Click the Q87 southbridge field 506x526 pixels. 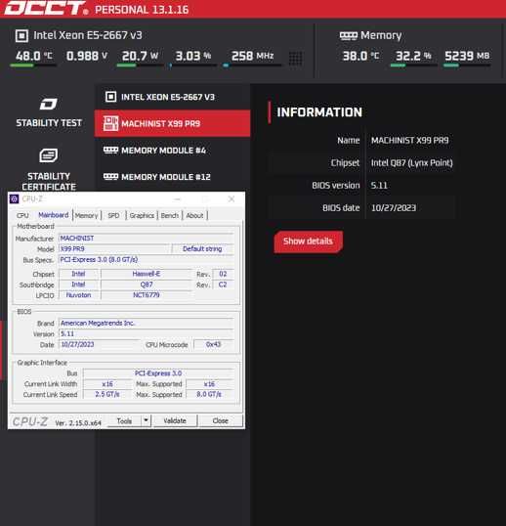point(147,285)
